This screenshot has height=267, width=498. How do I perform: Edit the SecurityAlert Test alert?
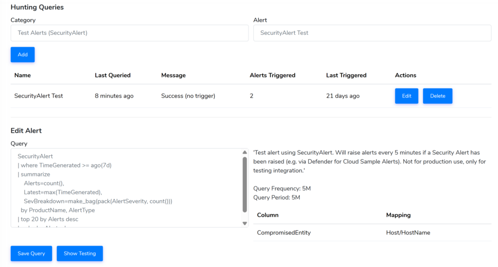click(407, 96)
